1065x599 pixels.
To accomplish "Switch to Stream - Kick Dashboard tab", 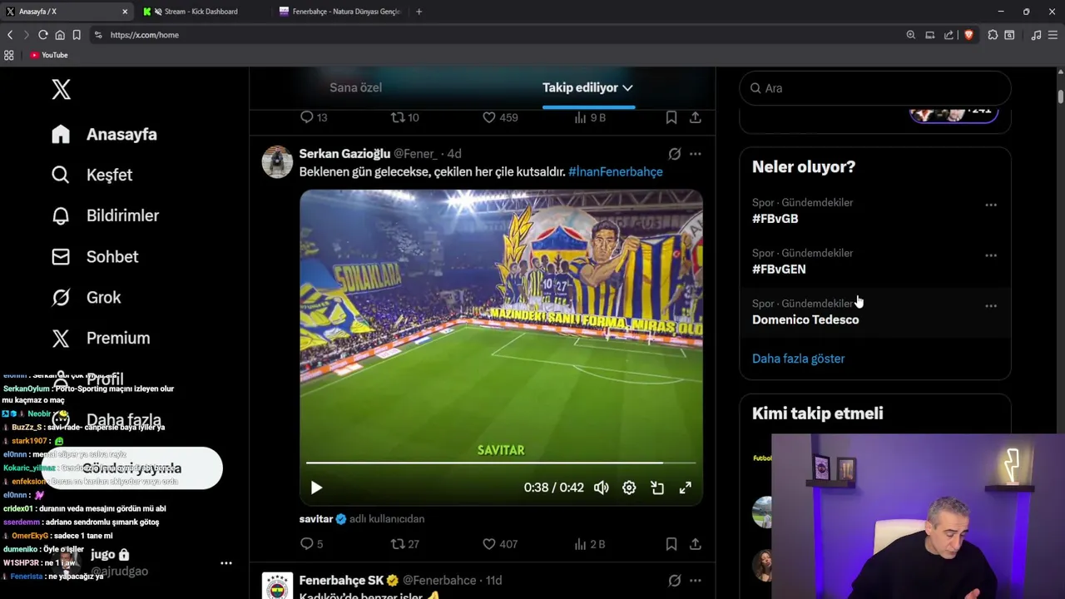I will tap(200, 12).
